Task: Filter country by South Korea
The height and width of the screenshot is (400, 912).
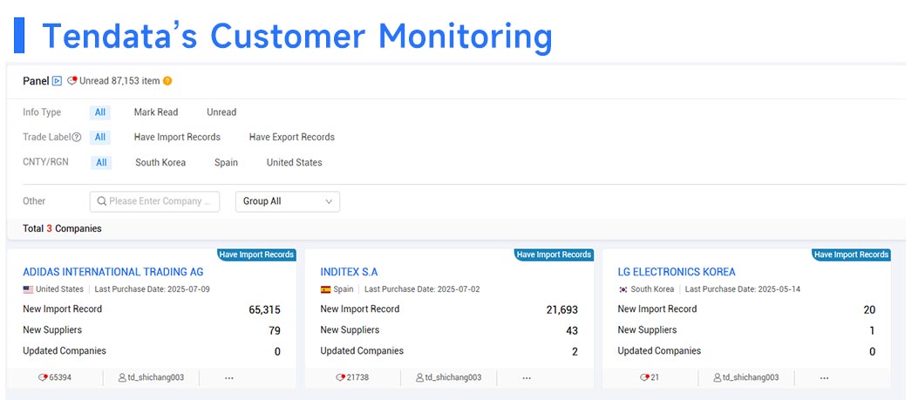Action: 160,163
